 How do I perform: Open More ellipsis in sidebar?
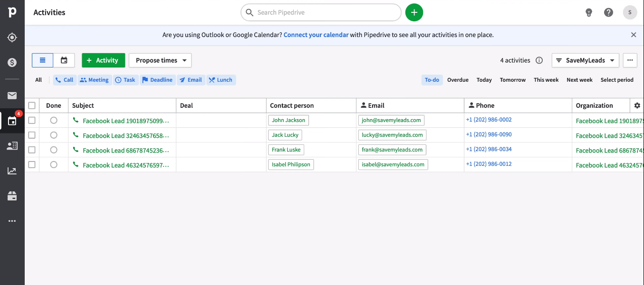point(12,221)
